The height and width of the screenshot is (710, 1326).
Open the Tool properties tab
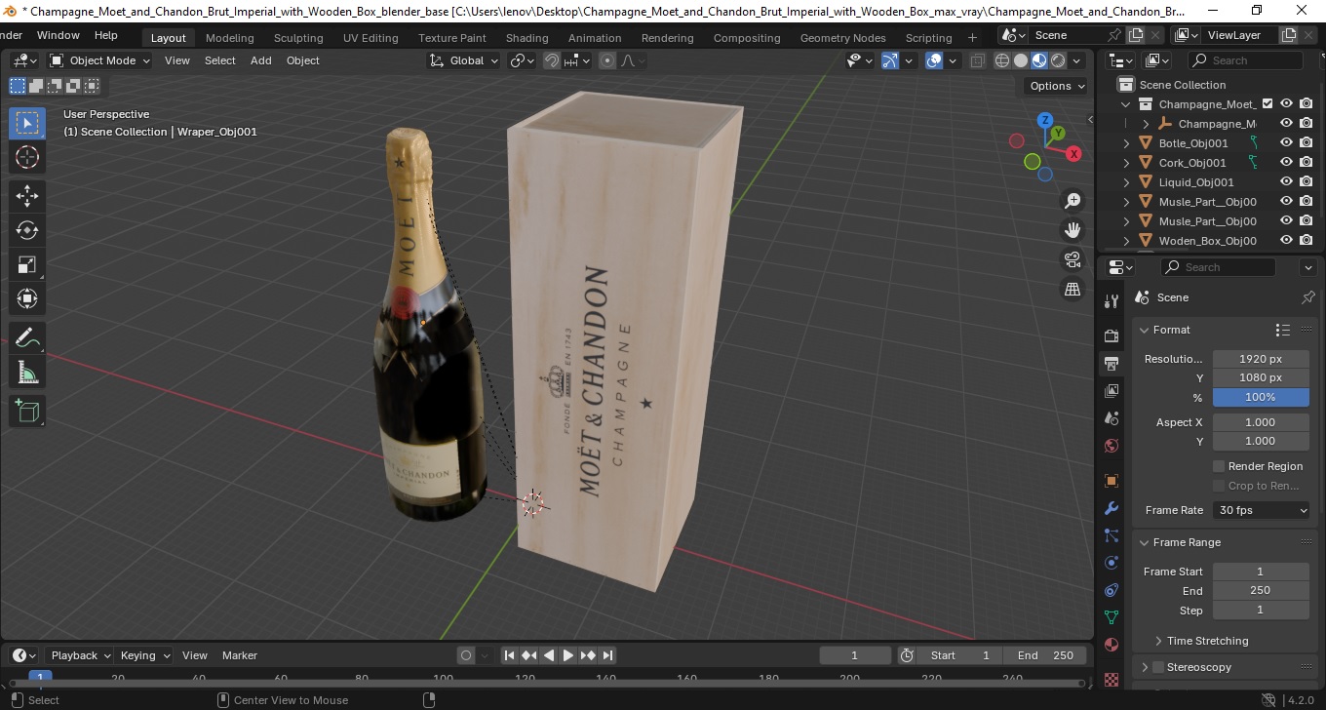(x=1111, y=300)
